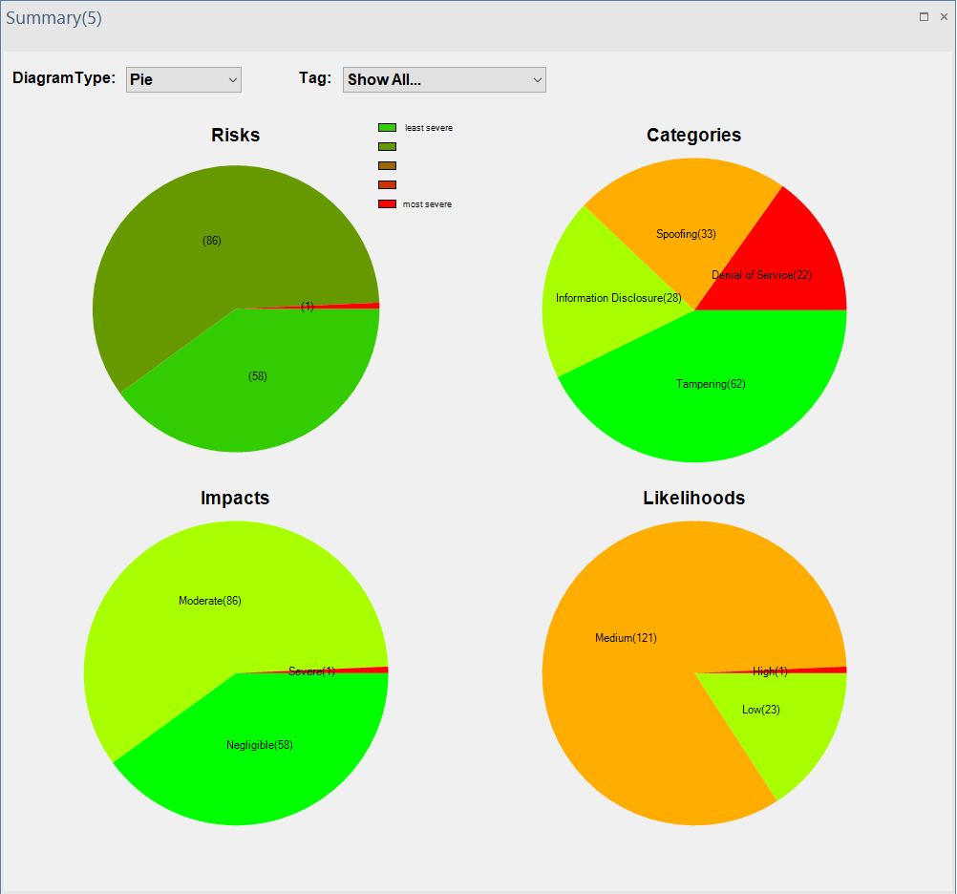Image resolution: width=957 pixels, height=894 pixels.
Task: Click the Summary(5) panel title
Action: pyautogui.click(x=53, y=18)
